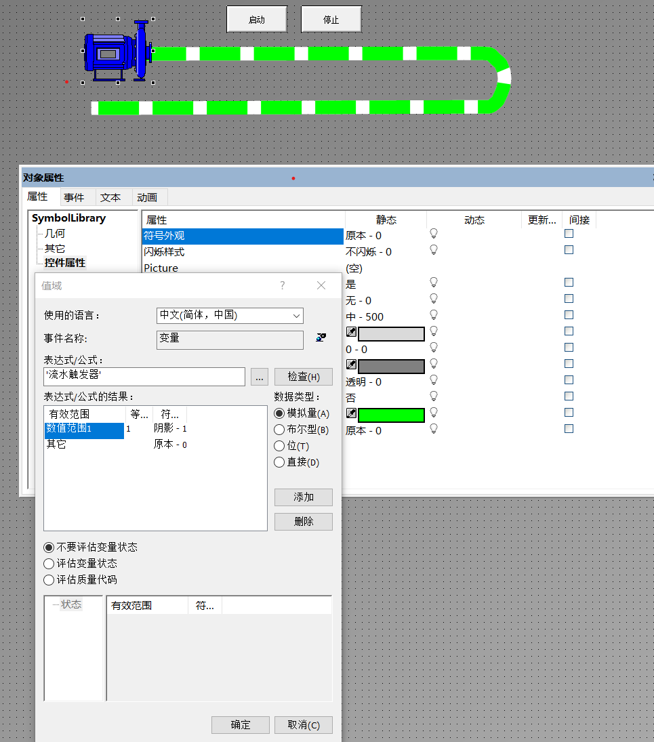Select the 布尔型(B) data type radio button
The width and height of the screenshot is (654, 742).
tap(279, 430)
